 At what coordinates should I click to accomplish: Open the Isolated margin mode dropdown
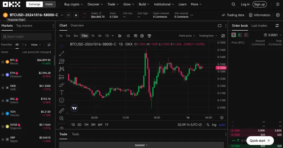click(141, 145)
